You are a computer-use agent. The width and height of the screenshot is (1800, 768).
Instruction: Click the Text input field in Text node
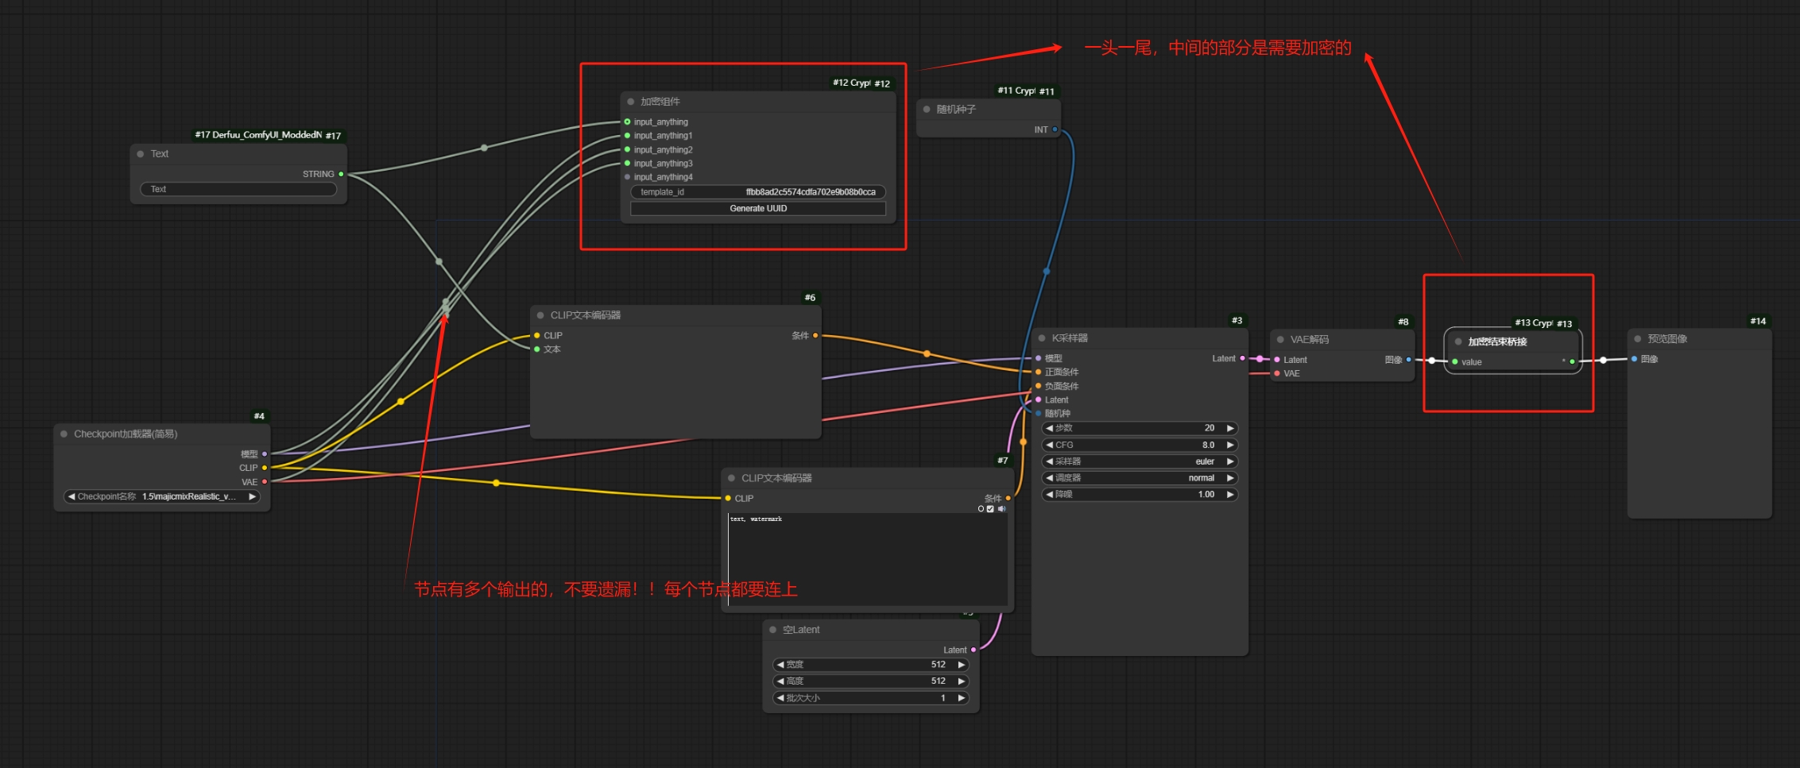(x=238, y=189)
